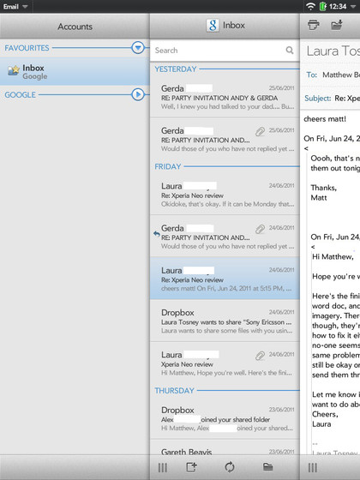Select the highlighted Laura cheers matt email
Viewport: 360px width, 480px height.
pos(225,279)
